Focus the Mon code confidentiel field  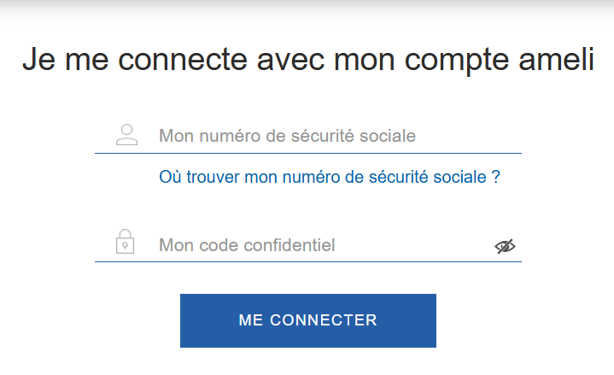tap(307, 245)
